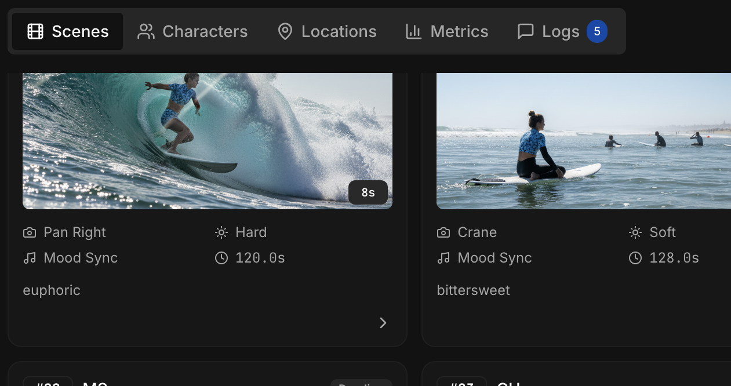
Task: Click the bar chart icon beside Metrics
Action: pyautogui.click(x=413, y=31)
